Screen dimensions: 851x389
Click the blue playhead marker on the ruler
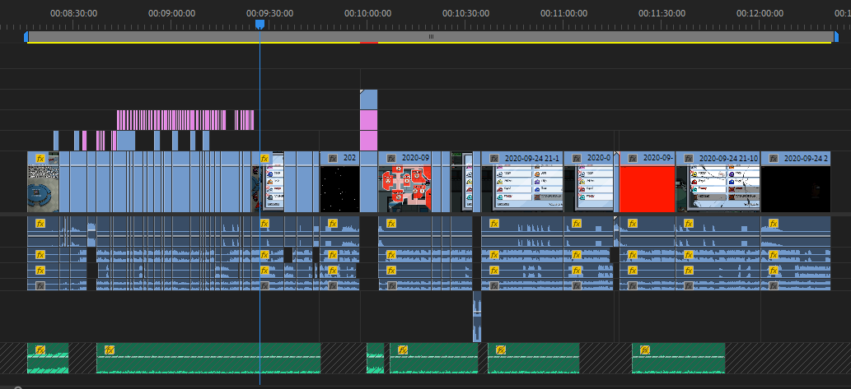pos(260,25)
